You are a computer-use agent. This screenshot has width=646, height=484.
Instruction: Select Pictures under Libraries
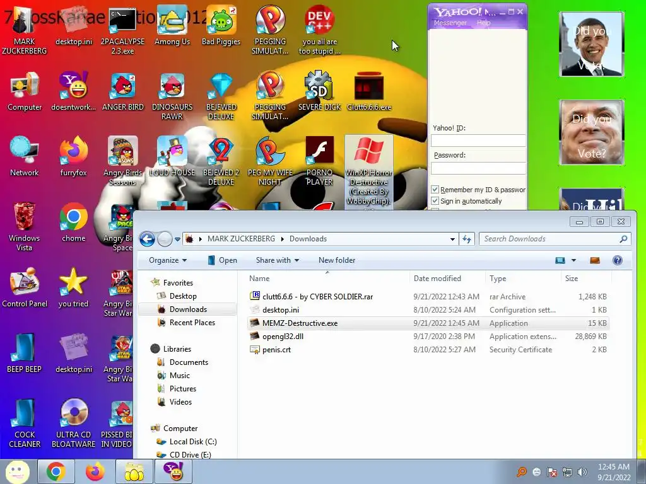[x=182, y=388]
